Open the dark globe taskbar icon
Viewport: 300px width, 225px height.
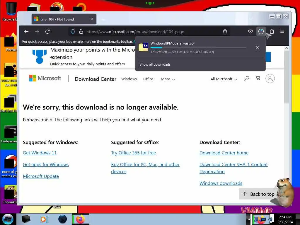click(63, 219)
